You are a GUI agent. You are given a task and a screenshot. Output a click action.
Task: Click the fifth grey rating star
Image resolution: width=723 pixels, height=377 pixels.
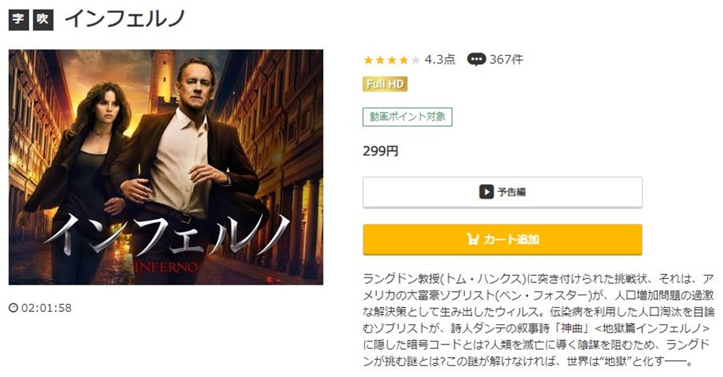(416, 60)
